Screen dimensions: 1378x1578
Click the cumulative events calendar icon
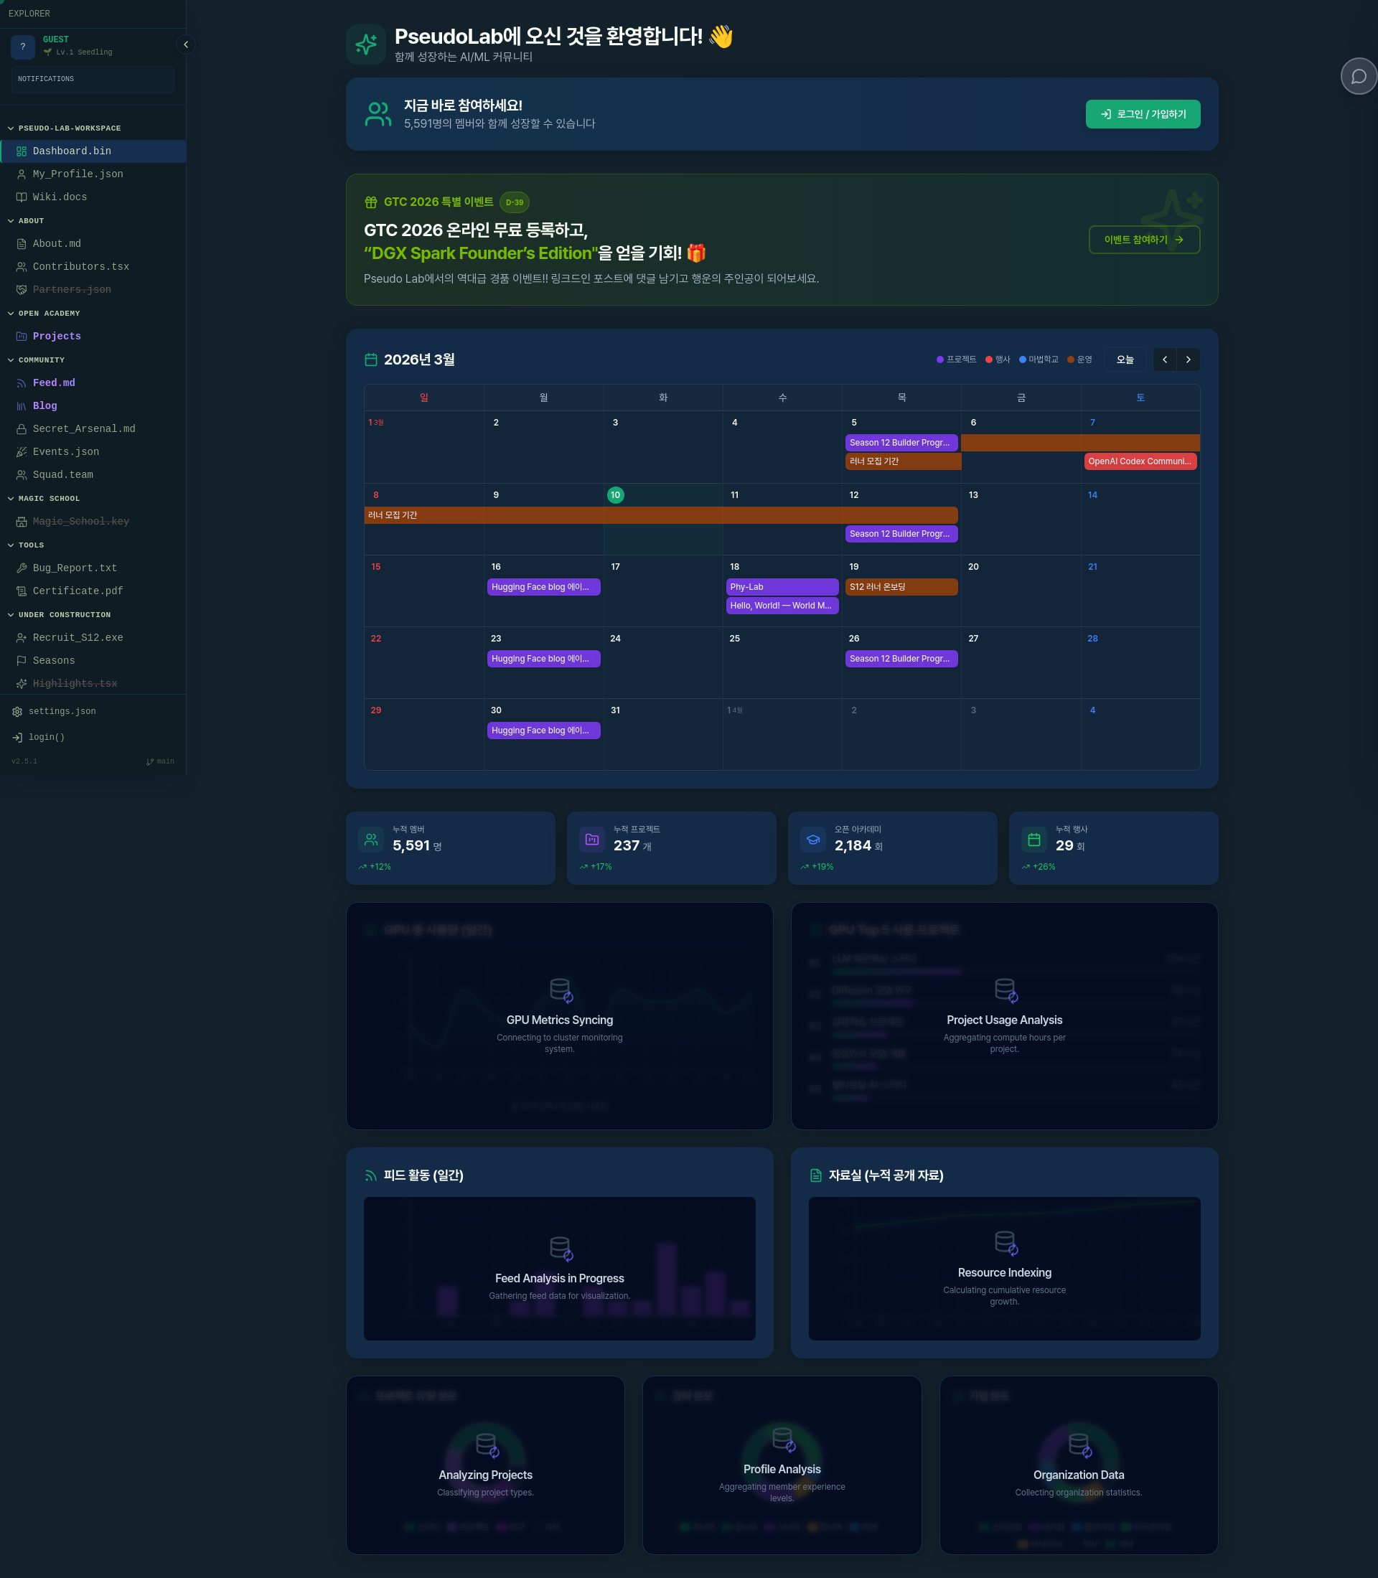1033,839
